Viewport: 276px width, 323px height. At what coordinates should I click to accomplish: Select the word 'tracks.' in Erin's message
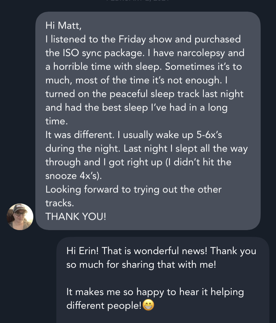click(59, 203)
